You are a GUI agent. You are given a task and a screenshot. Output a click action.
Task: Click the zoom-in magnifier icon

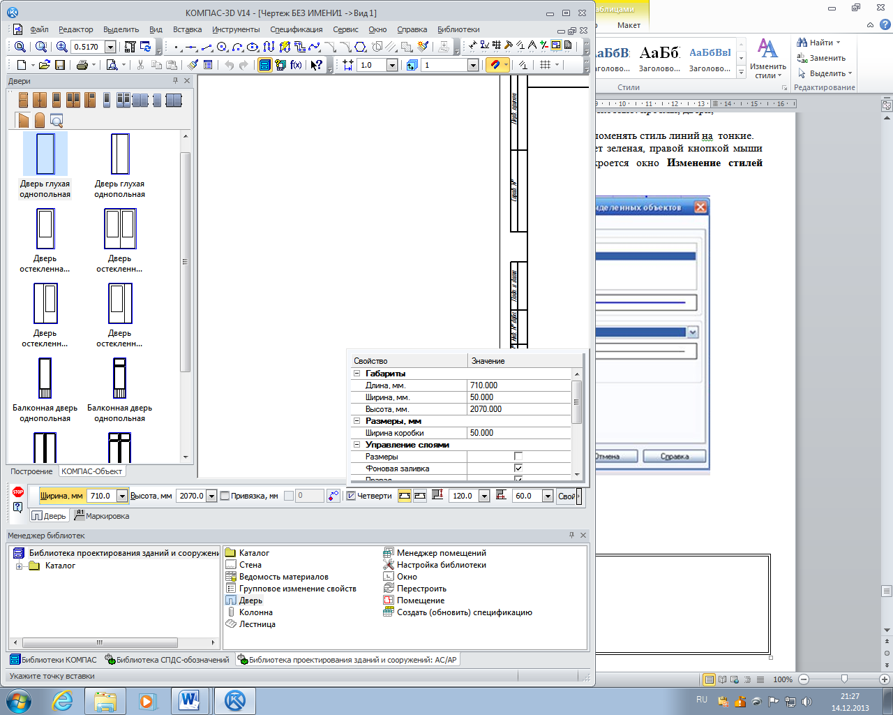point(61,47)
